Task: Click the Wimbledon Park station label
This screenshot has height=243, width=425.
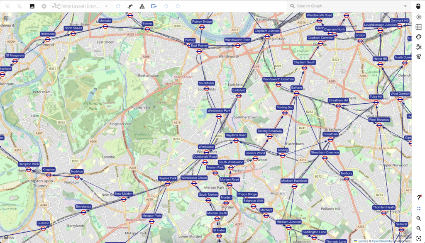Action: tap(219, 111)
